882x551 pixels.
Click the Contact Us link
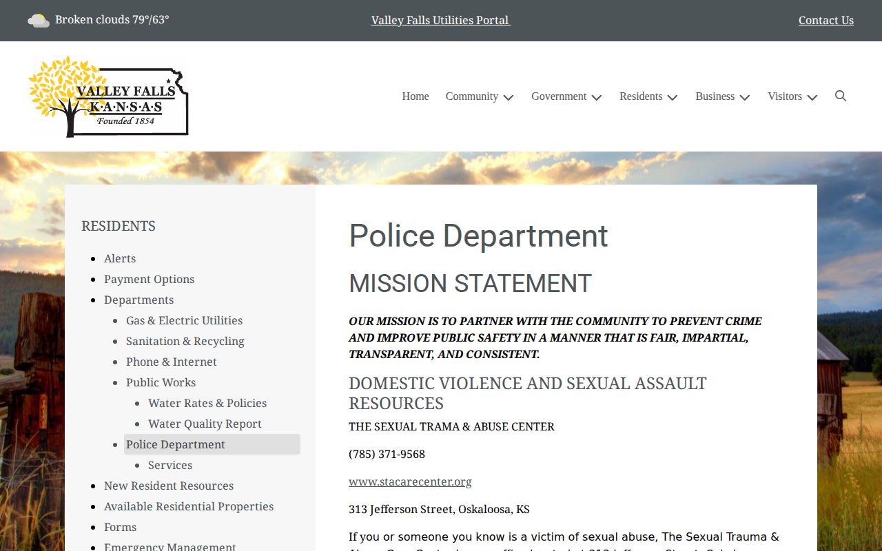(826, 20)
